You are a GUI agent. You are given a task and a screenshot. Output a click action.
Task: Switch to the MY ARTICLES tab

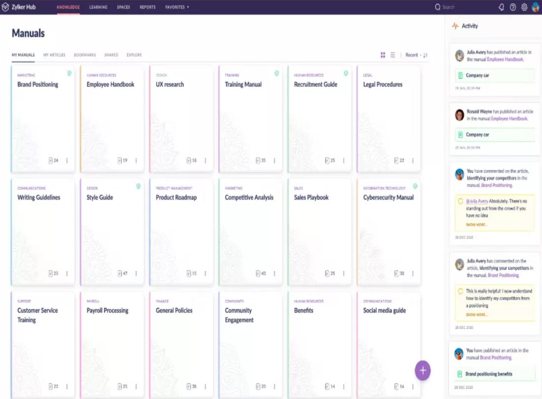54,55
